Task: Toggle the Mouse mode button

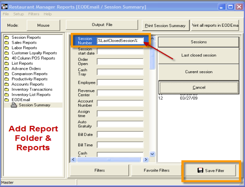Action: coord(43,25)
